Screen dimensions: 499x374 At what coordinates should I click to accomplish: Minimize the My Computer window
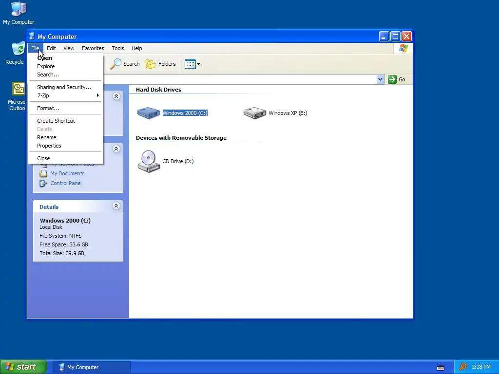click(x=384, y=37)
